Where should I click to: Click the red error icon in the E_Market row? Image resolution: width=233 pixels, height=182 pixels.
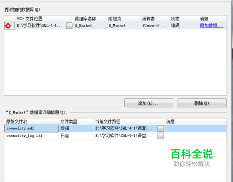[x=8, y=26]
